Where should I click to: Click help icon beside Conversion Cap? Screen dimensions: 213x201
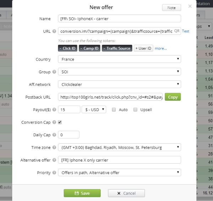(x=54, y=122)
